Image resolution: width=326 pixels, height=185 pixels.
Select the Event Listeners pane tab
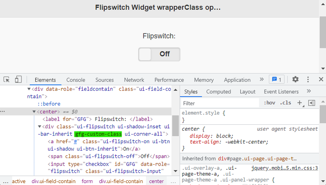click(281, 92)
